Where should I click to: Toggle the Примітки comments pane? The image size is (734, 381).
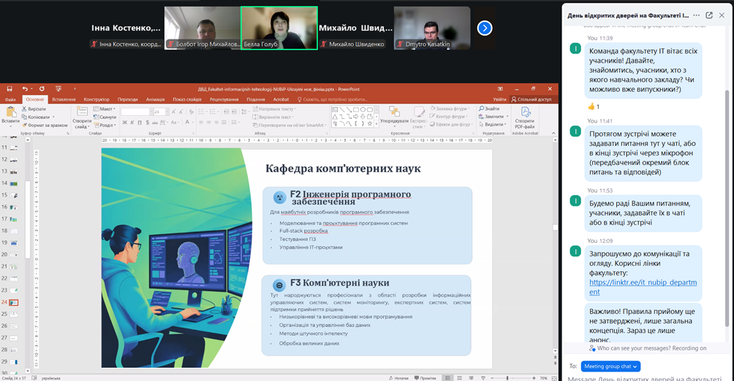[425, 378]
